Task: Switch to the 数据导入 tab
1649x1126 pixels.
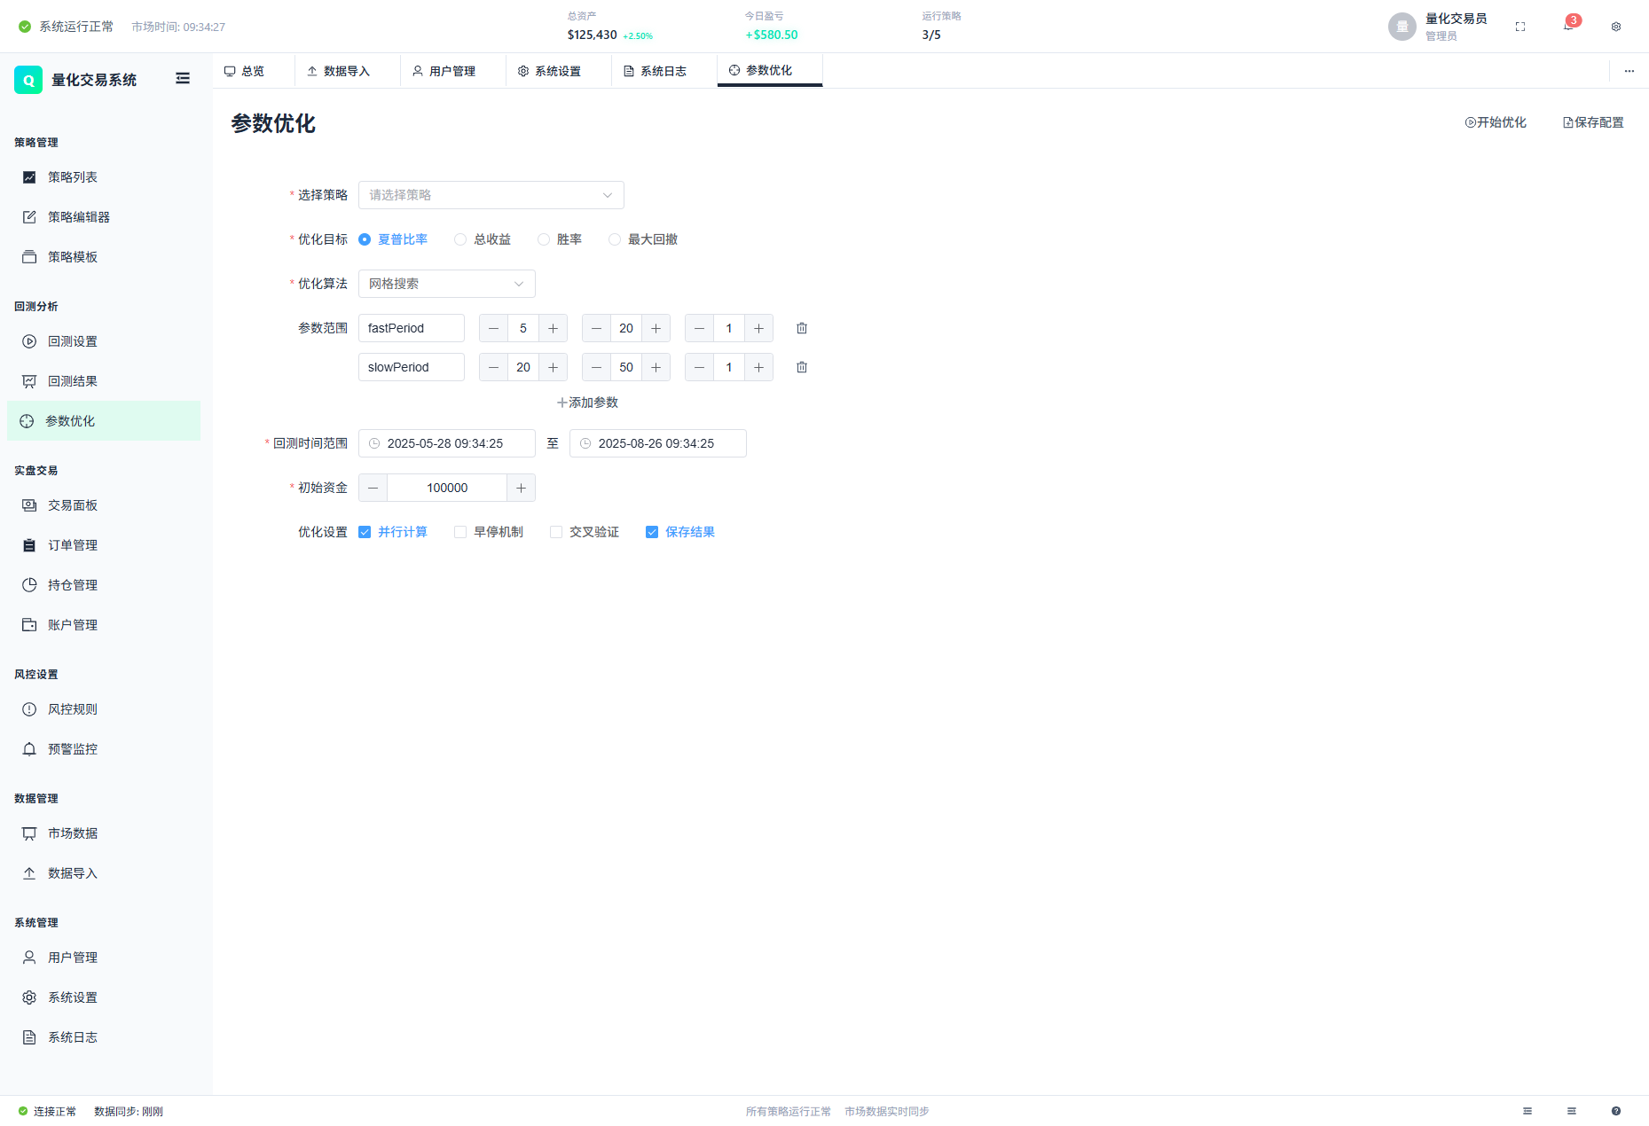Action: click(348, 71)
